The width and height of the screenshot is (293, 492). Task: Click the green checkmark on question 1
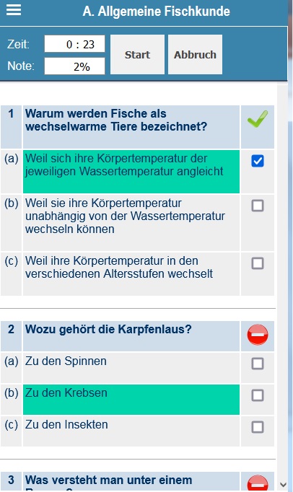[x=258, y=119]
